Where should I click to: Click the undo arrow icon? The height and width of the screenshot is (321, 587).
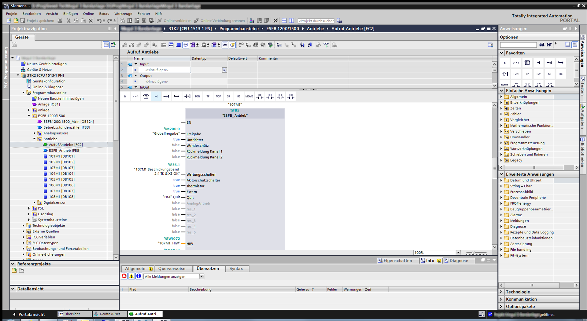(99, 20)
